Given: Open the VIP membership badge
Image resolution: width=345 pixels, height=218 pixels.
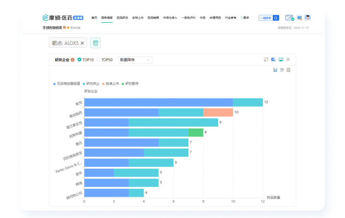Looking at the screenshot, I should pos(289,18).
